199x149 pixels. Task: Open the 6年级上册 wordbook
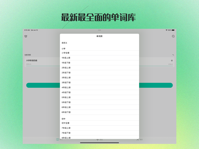100,107
